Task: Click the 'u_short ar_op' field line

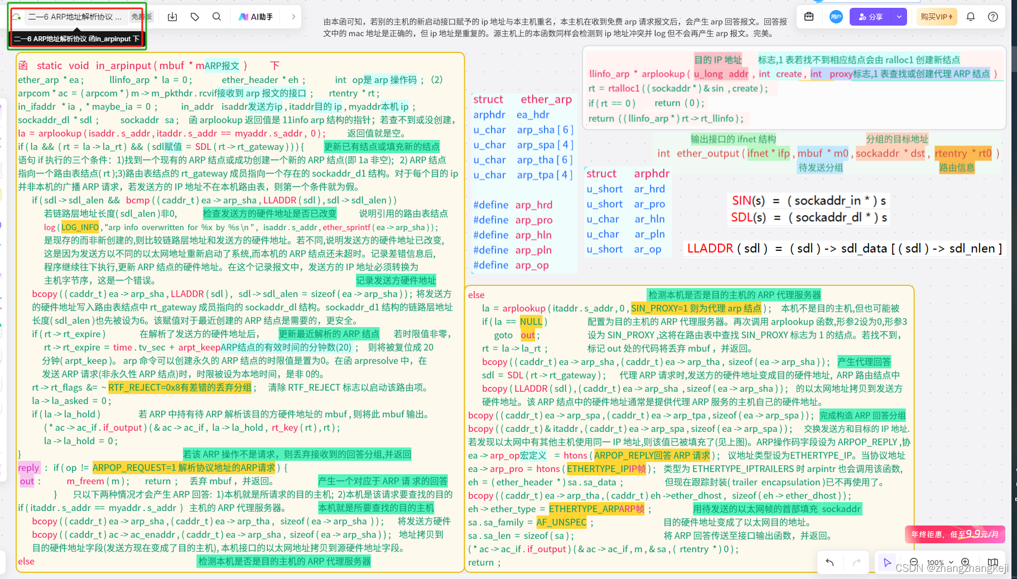Action: coord(624,249)
